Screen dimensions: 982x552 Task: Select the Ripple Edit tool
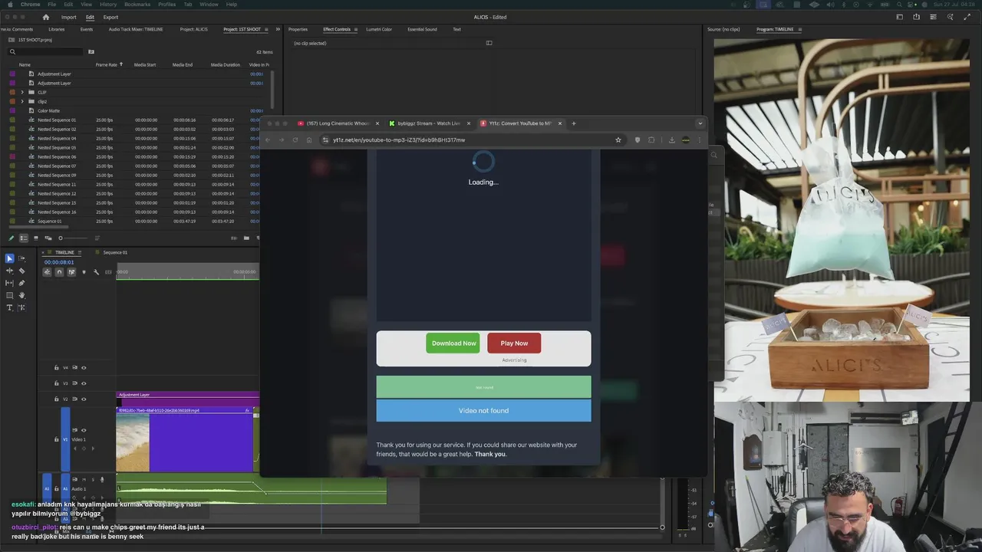pyautogui.click(x=9, y=271)
